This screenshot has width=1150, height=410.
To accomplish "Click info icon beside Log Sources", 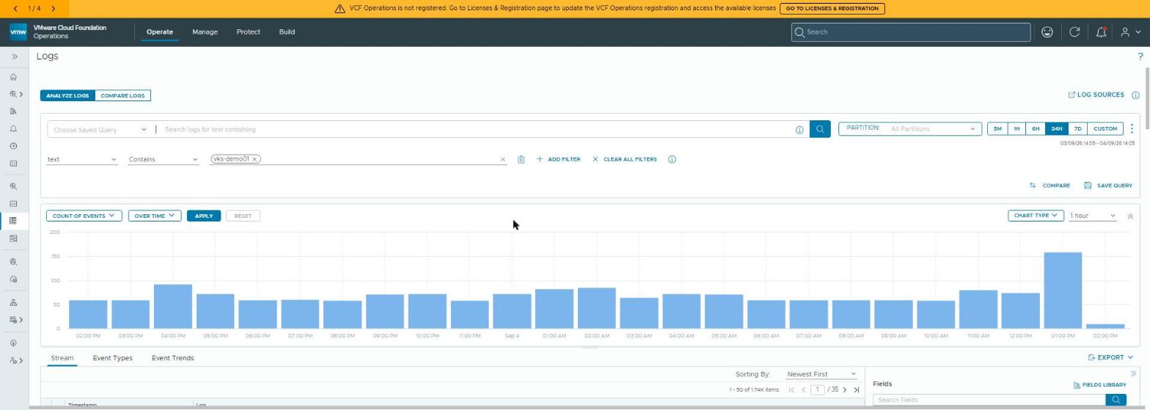I will (1135, 95).
